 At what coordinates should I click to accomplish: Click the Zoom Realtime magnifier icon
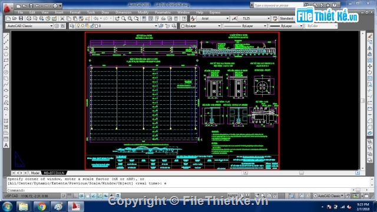tap(124, 18)
